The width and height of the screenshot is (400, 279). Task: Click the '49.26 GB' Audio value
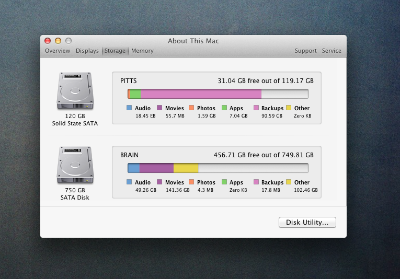146,190
